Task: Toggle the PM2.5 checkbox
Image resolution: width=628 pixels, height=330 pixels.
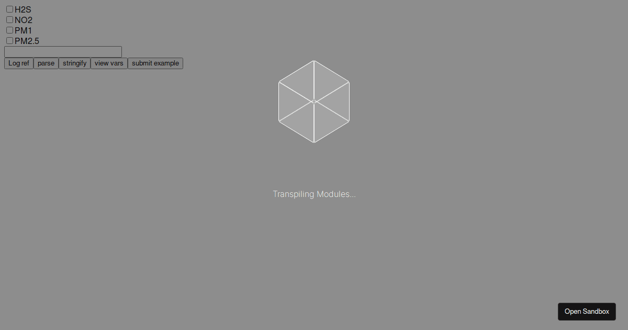Action: point(9,41)
